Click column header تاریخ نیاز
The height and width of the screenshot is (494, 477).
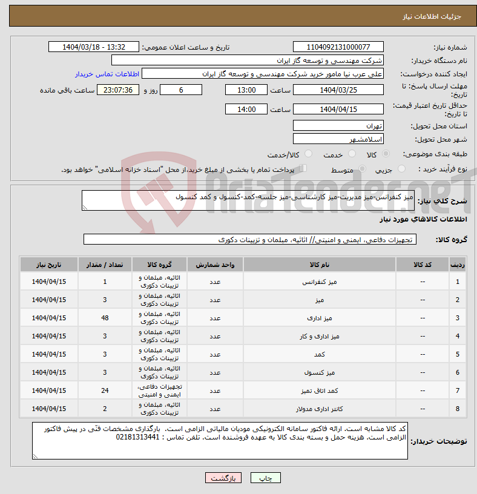(49, 265)
